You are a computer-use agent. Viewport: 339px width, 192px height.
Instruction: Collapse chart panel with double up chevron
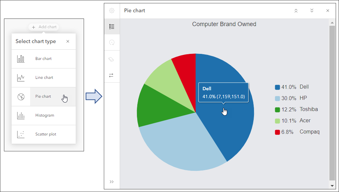click(x=296, y=11)
